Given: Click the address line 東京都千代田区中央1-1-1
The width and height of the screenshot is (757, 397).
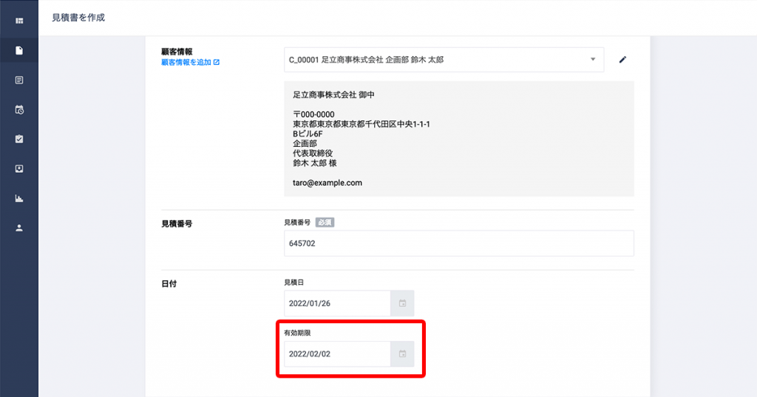Looking at the screenshot, I should pyautogui.click(x=361, y=124).
